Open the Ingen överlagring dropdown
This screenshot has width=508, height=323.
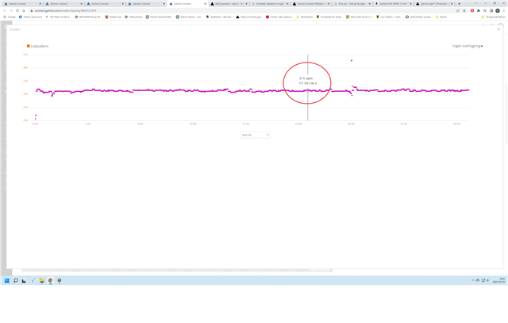(x=466, y=46)
